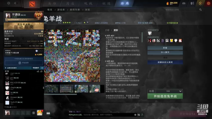
Task: Open 国际邀请赛 互动指南 banner
Action: [24, 26]
